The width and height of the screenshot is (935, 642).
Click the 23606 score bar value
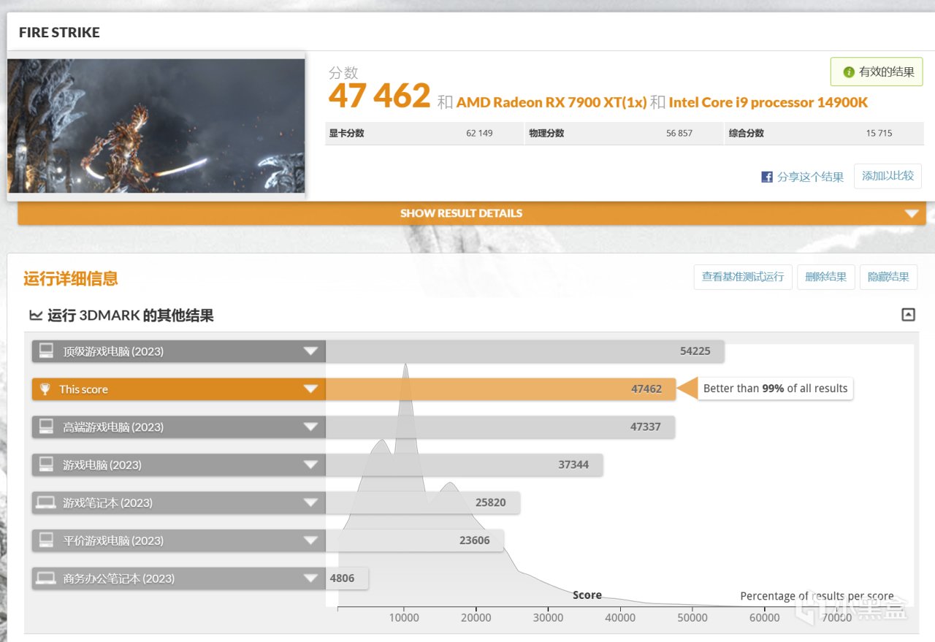(x=474, y=541)
